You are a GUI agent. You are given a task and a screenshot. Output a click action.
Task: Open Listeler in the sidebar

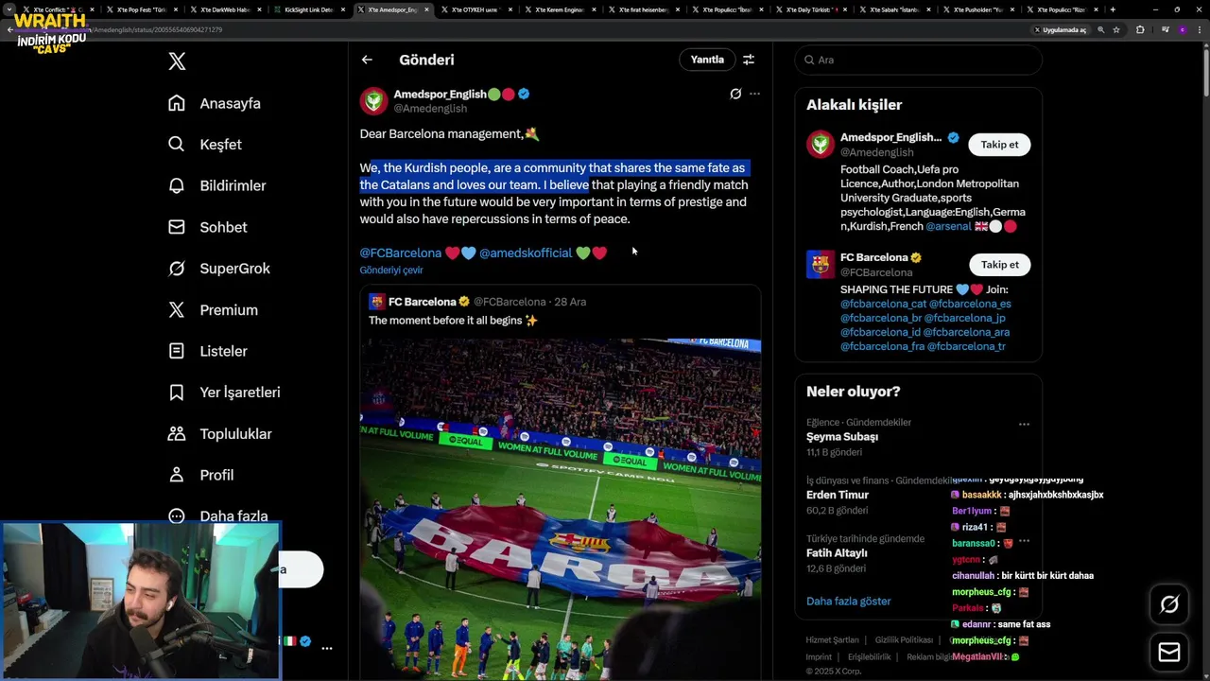pyautogui.click(x=208, y=351)
